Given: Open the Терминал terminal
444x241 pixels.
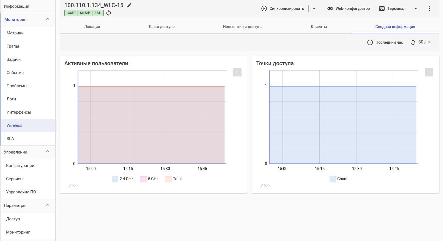Looking at the screenshot, I should (392, 9).
